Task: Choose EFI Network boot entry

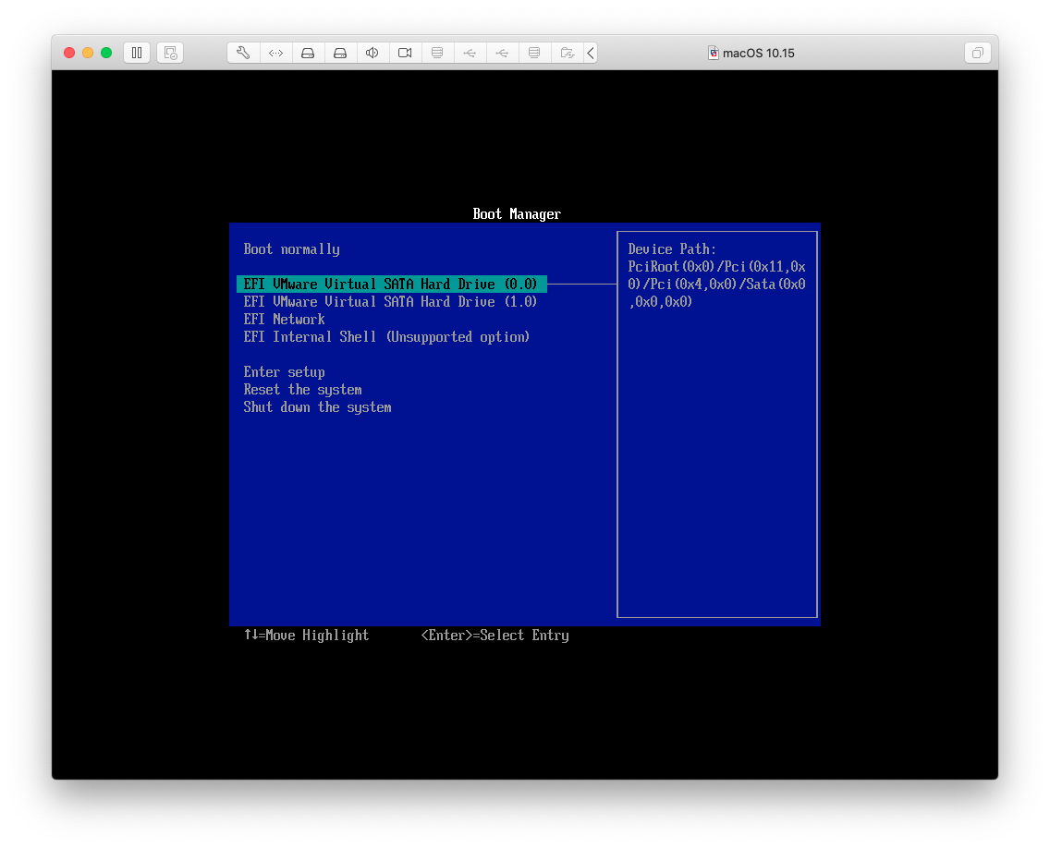Action: point(284,320)
